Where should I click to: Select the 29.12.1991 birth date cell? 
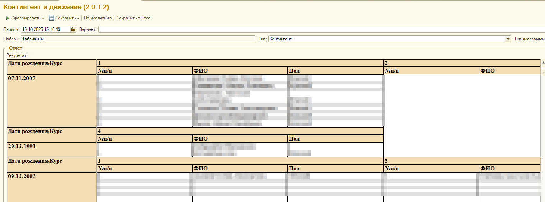52,149
